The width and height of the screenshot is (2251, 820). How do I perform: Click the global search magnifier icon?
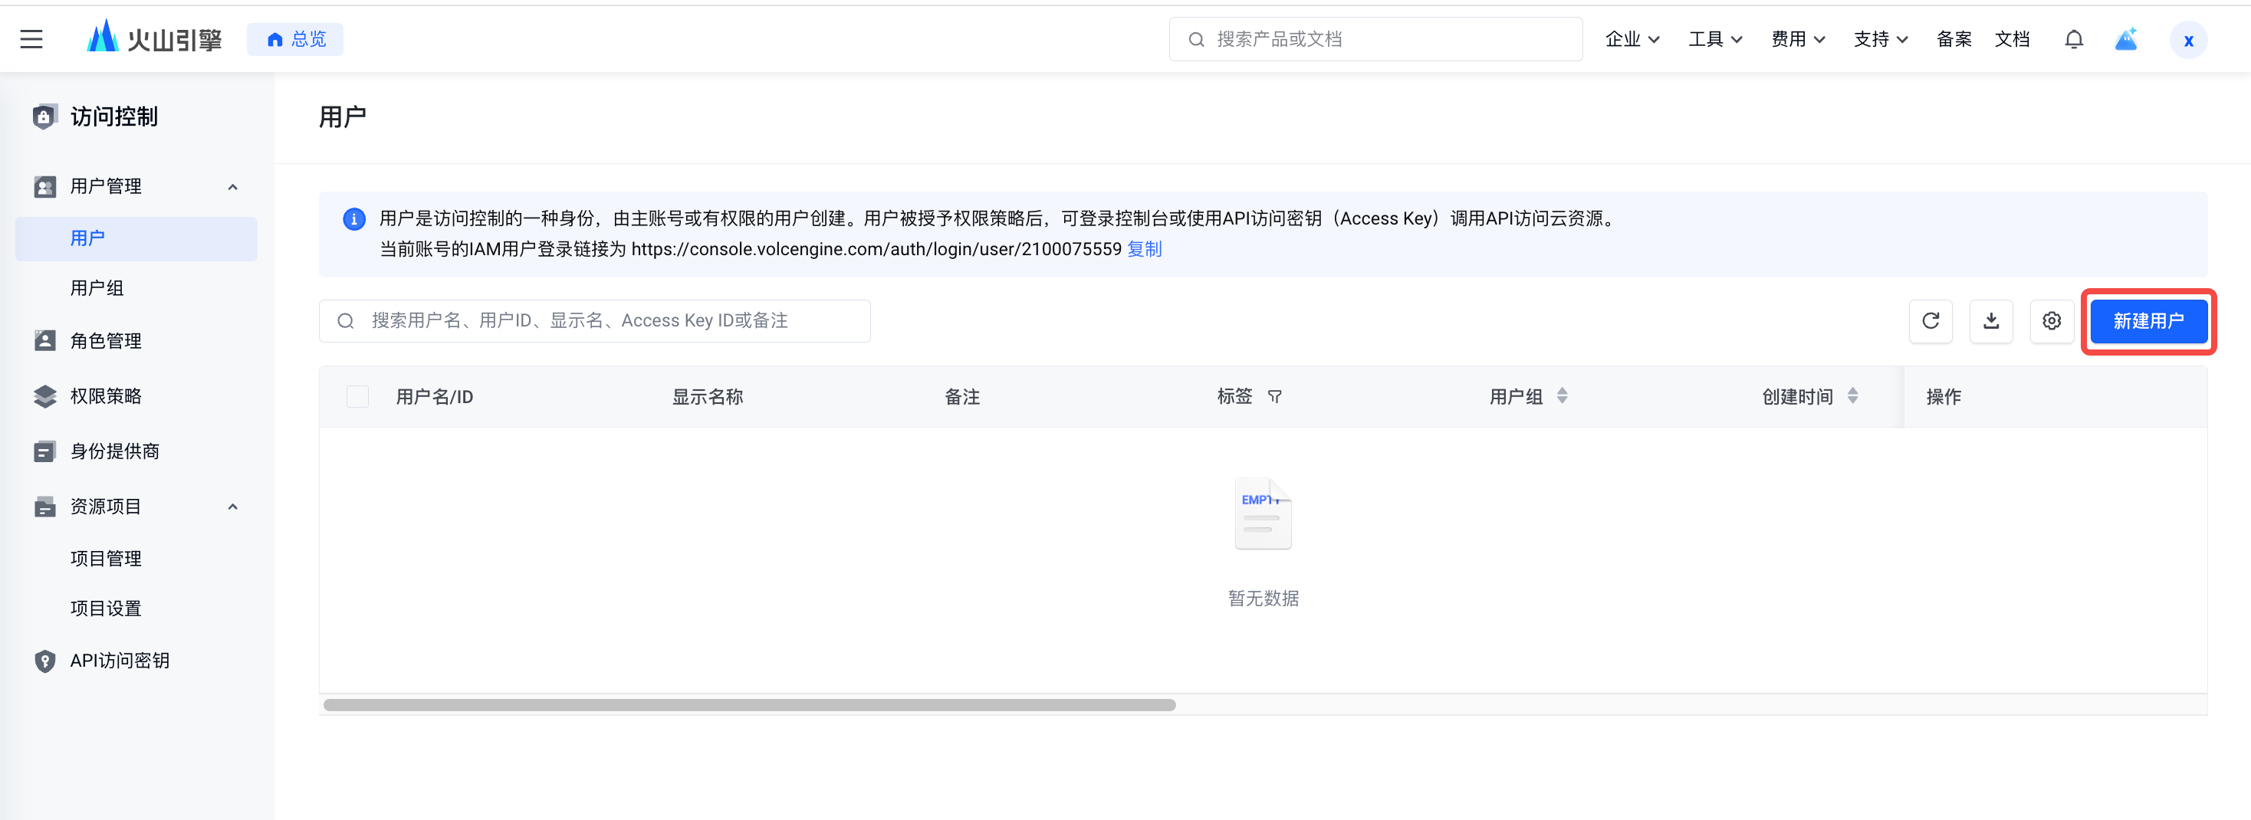(1196, 39)
